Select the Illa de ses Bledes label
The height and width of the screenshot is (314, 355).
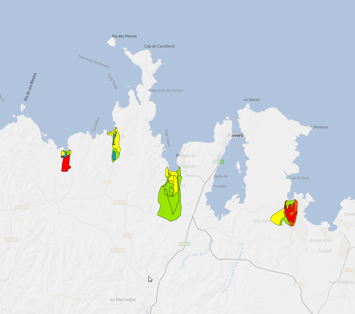tap(30, 87)
